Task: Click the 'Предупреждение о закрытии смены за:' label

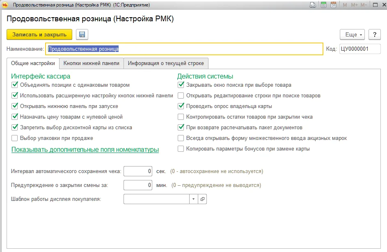Action: pyautogui.click(x=60, y=185)
